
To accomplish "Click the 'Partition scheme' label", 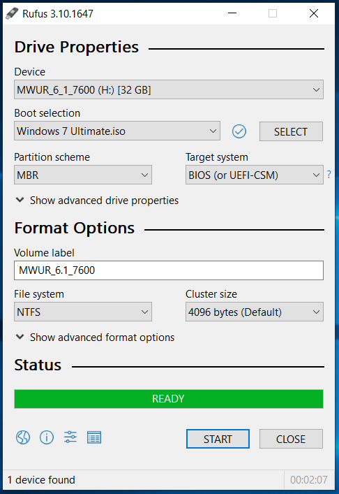I will click(x=52, y=157).
